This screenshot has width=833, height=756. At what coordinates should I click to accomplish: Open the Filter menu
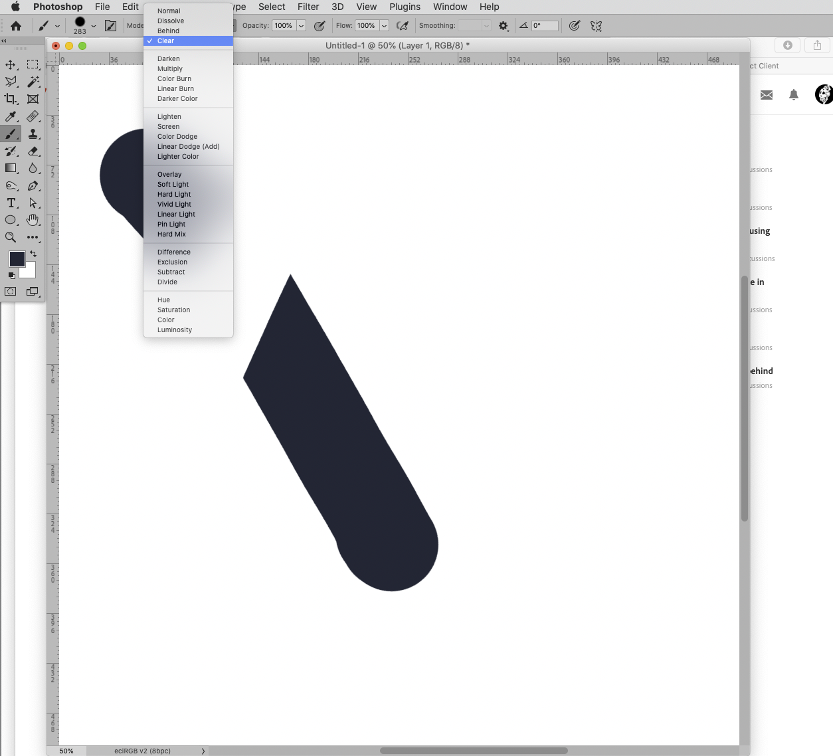(x=308, y=7)
